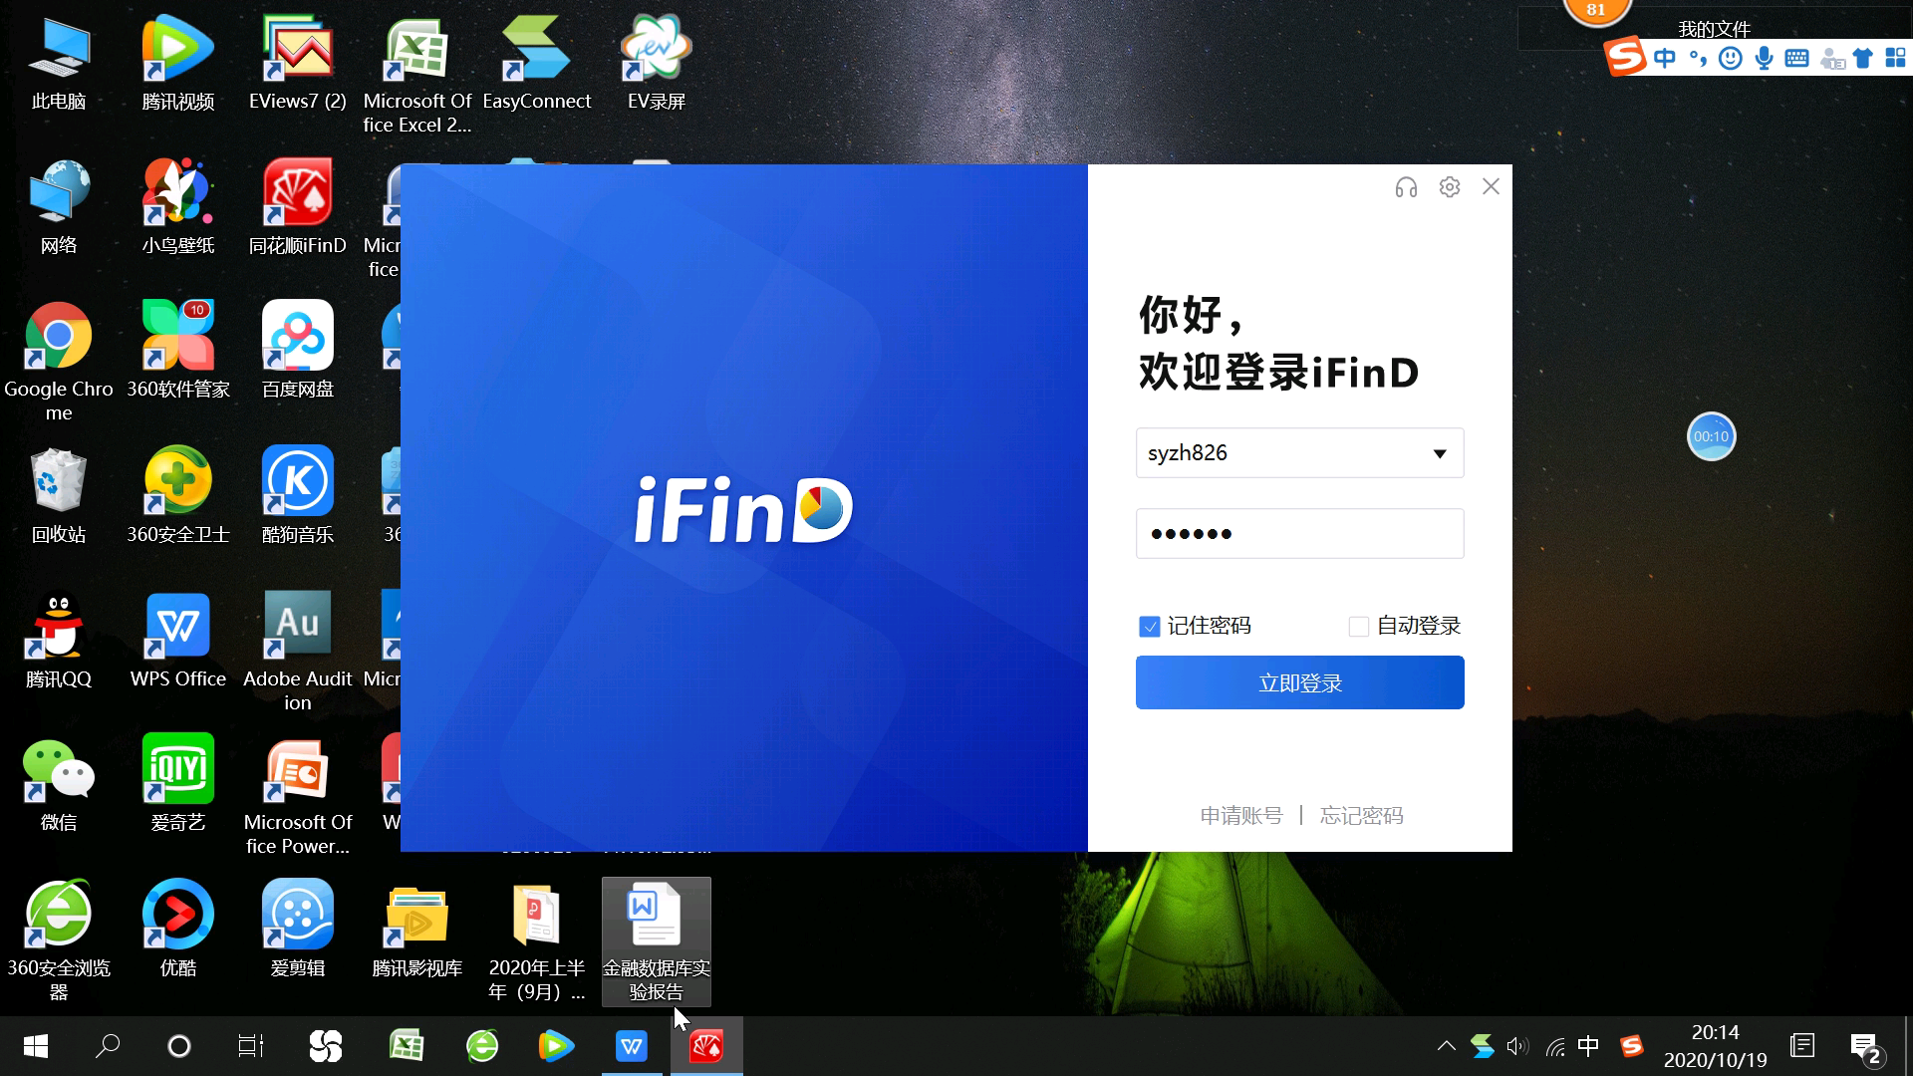Open the volume control in system tray
The width and height of the screenshot is (1913, 1076).
1517,1046
